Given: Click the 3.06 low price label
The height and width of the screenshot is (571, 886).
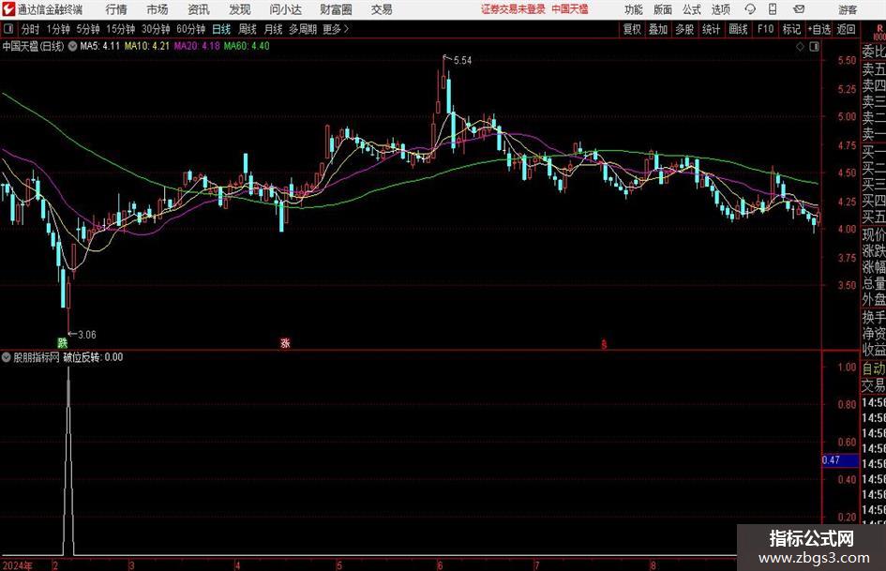Looking at the screenshot, I should [86, 335].
